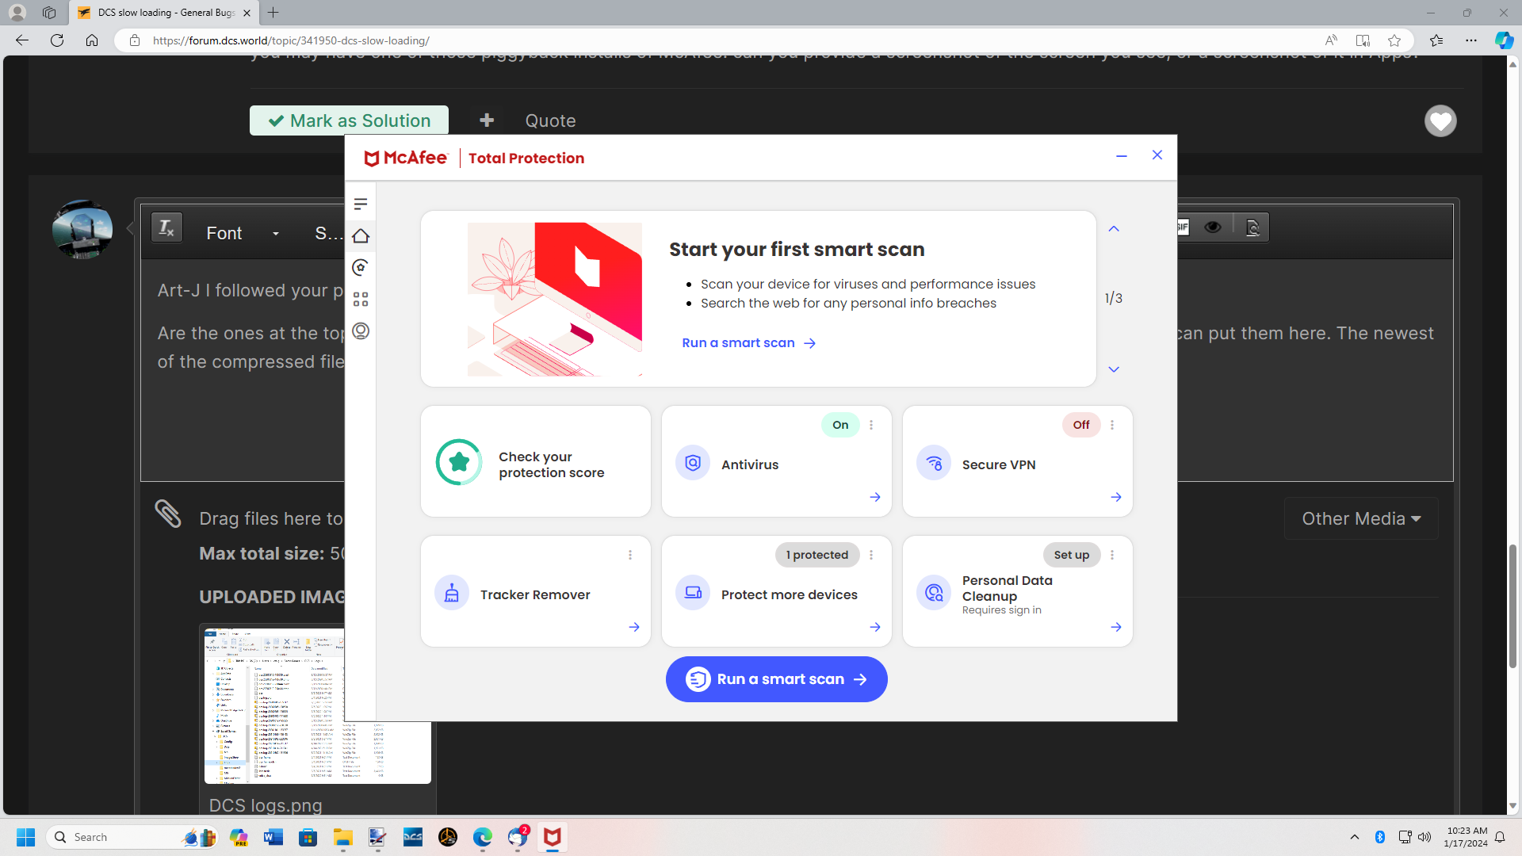Screen dimensions: 1522x856
Task: Add page to favorites star
Action: tap(1394, 40)
